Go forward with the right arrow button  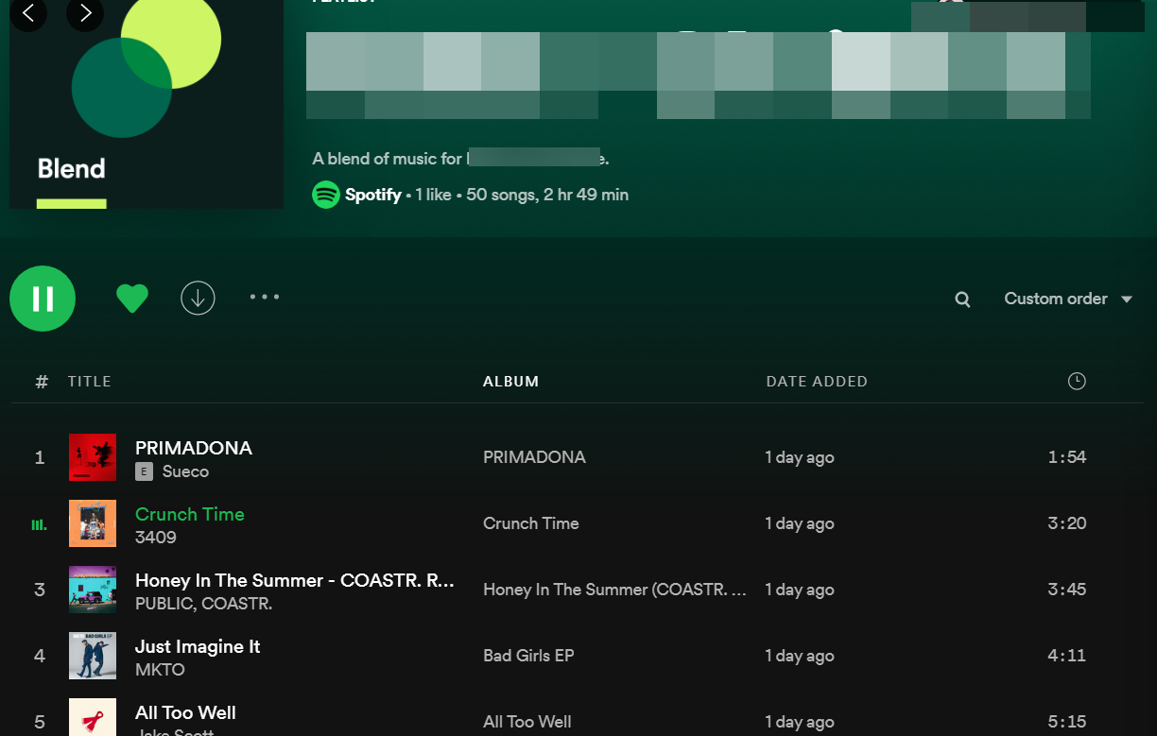85,13
